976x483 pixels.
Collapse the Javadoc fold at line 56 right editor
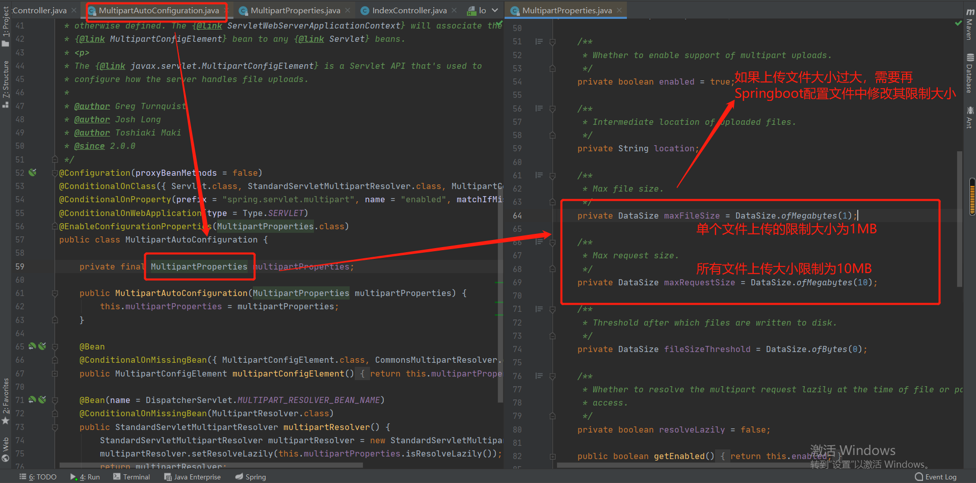(552, 108)
